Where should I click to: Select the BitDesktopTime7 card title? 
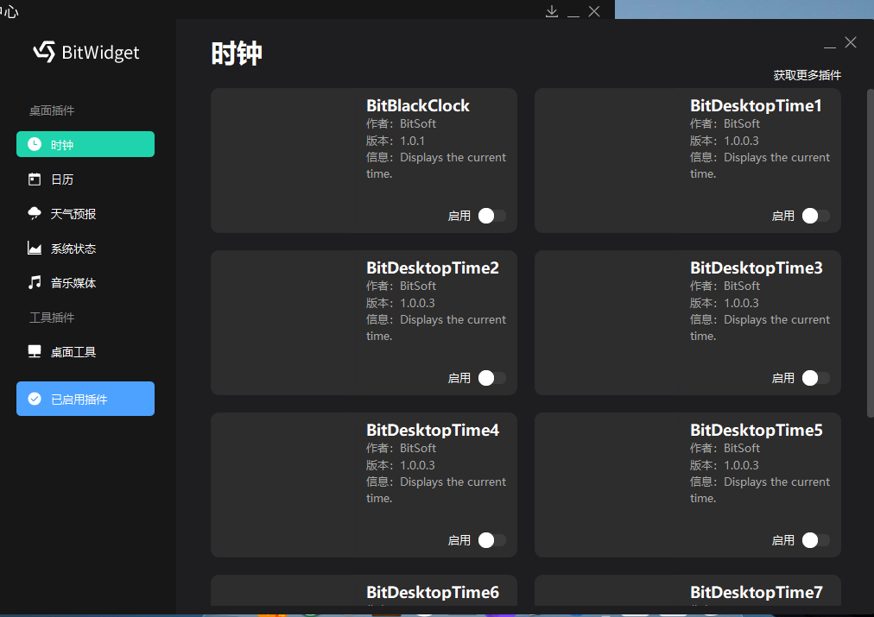coord(757,592)
